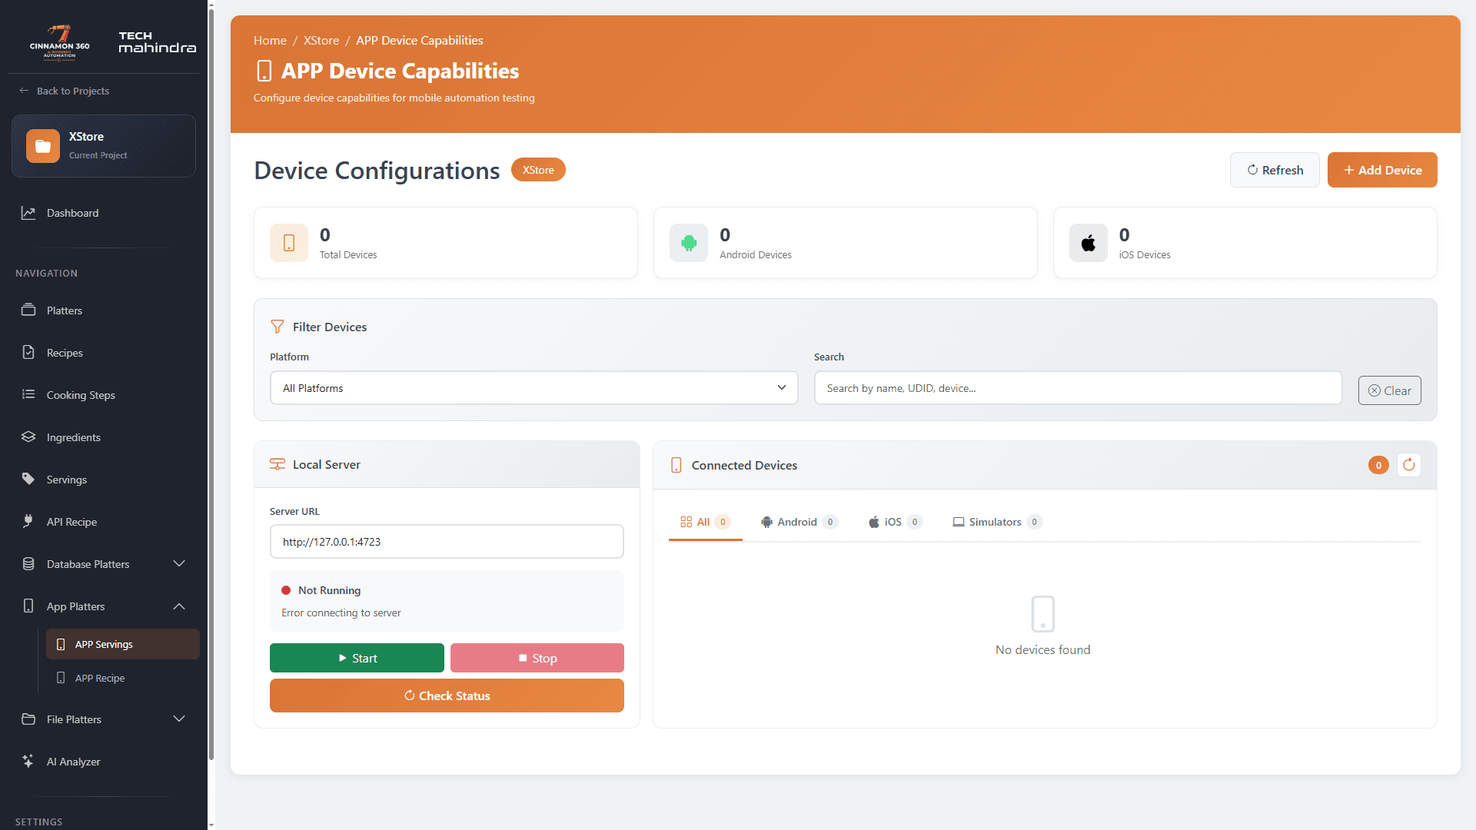Click the refresh icon in Connected Devices
The height and width of the screenshot is (830, 1476).
[x=1408, y=465]
